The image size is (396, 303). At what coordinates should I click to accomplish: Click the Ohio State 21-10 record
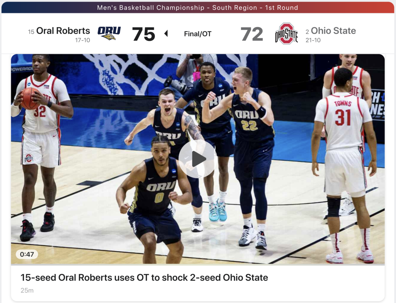(x=313, y=40)
